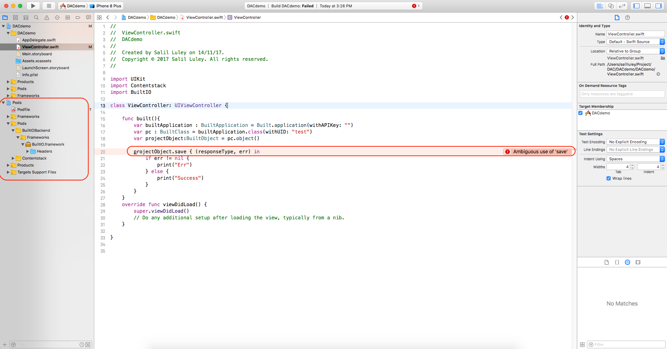Toggle recent files filter in navigator
This screenshot has height=349, width=667.
(82, 344)
